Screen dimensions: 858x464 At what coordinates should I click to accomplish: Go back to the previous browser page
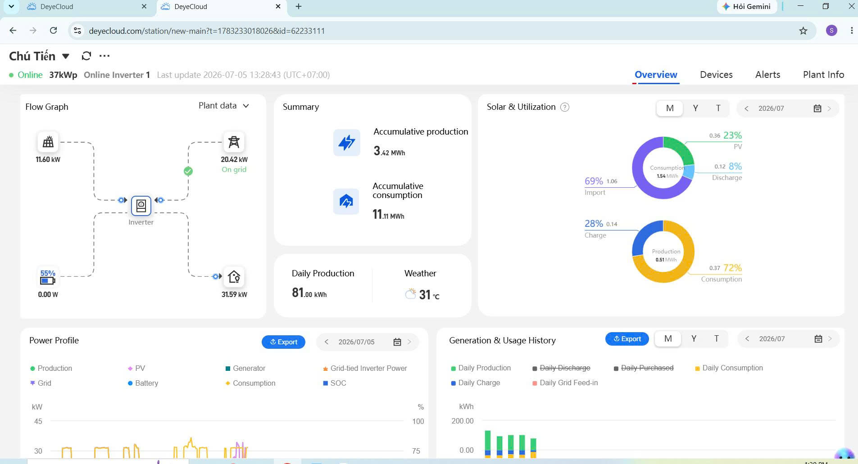pyautogui.click(x=13, y=31)
